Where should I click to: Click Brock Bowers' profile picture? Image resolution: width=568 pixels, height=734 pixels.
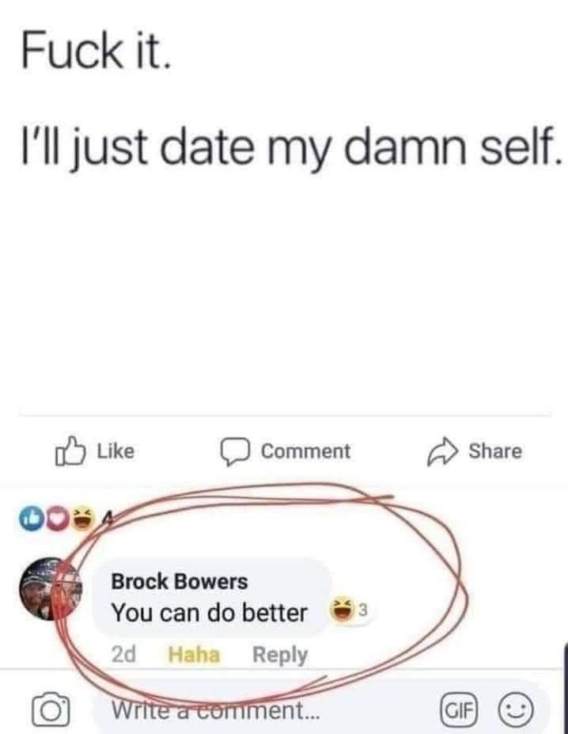(x=51, y=589)
